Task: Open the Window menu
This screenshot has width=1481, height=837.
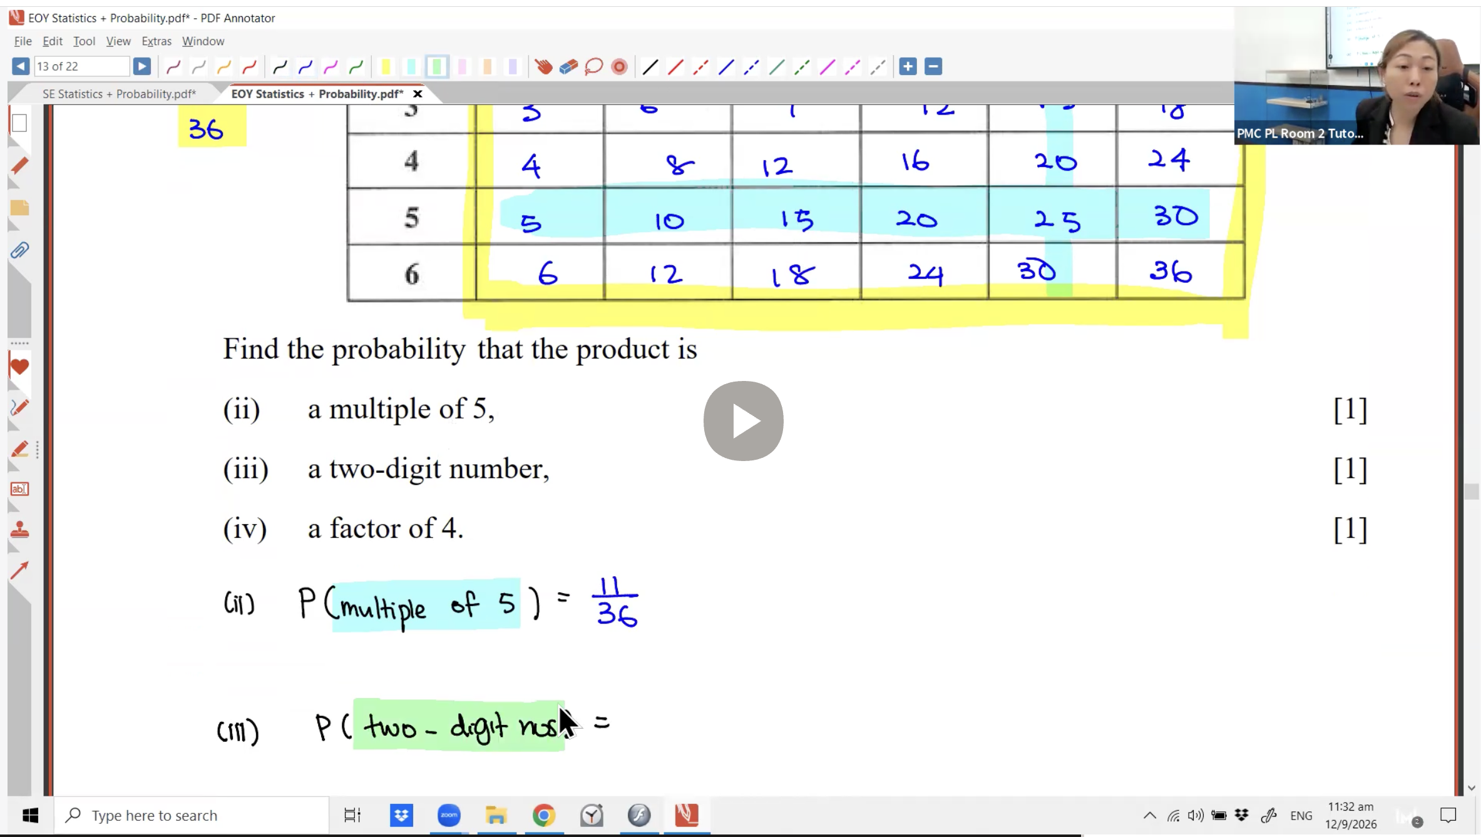Action: (x=203, y=41)
